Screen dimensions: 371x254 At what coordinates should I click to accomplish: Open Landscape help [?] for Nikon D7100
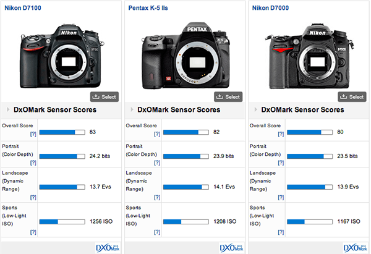click(33, 197)
